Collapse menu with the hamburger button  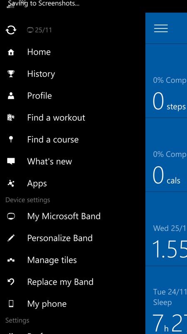click(x=161, y=28)
